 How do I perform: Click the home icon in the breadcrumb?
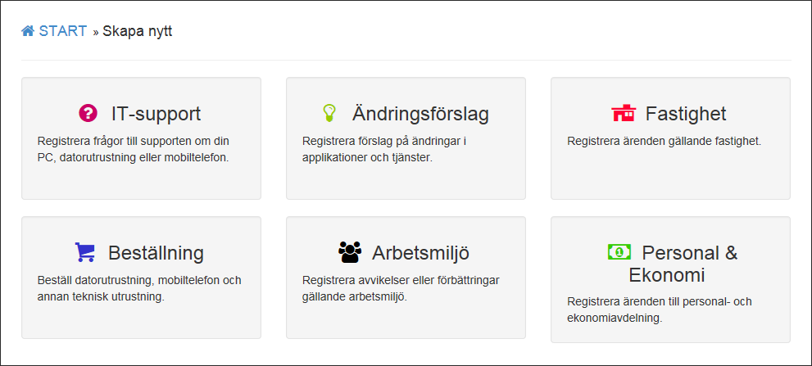[x=28, y=31]
